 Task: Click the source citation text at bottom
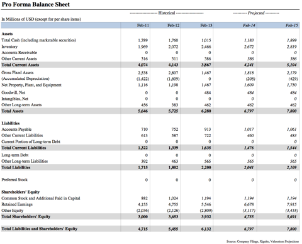(x=262, y=241)
